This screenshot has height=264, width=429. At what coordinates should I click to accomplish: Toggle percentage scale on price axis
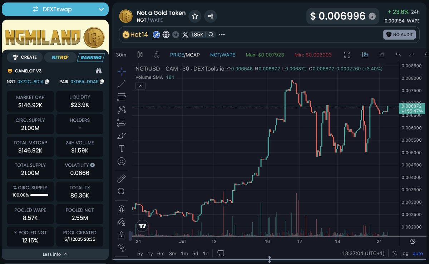(x=394, y=253)
